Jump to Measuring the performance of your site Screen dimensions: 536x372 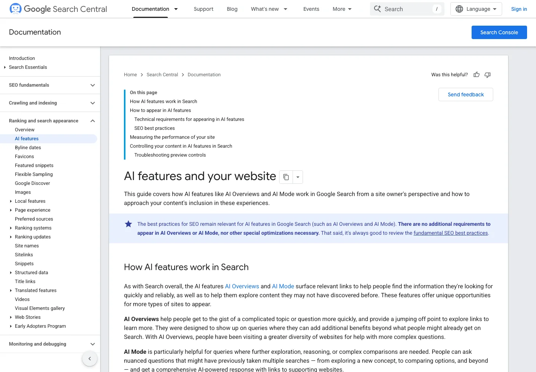[x=172, y=137]
